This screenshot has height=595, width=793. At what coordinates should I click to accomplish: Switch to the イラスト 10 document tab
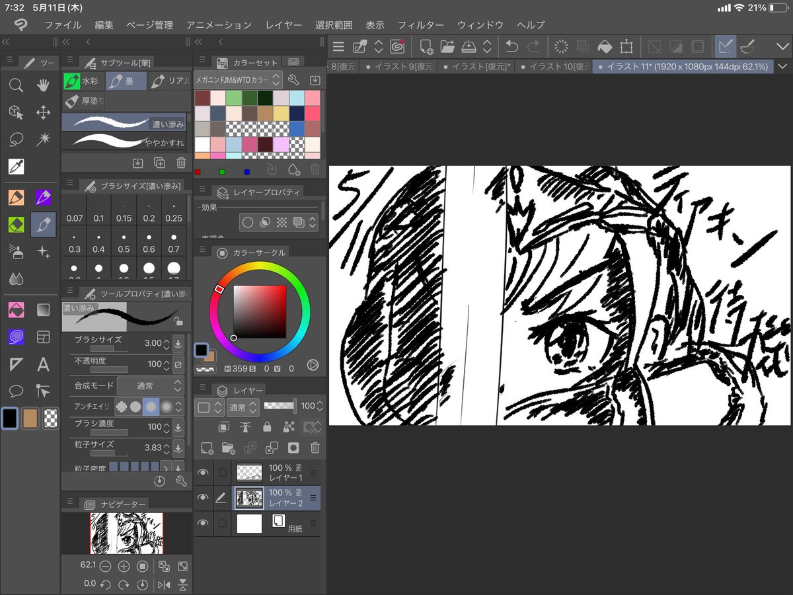click(x=554, y=67)
